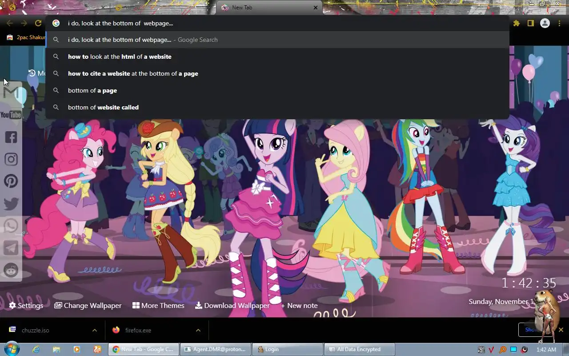Image resolution: width=569 pixels, height=356 pixels.
Task: Select the 'New Tab' browser tab
Action: coord(269,8)
